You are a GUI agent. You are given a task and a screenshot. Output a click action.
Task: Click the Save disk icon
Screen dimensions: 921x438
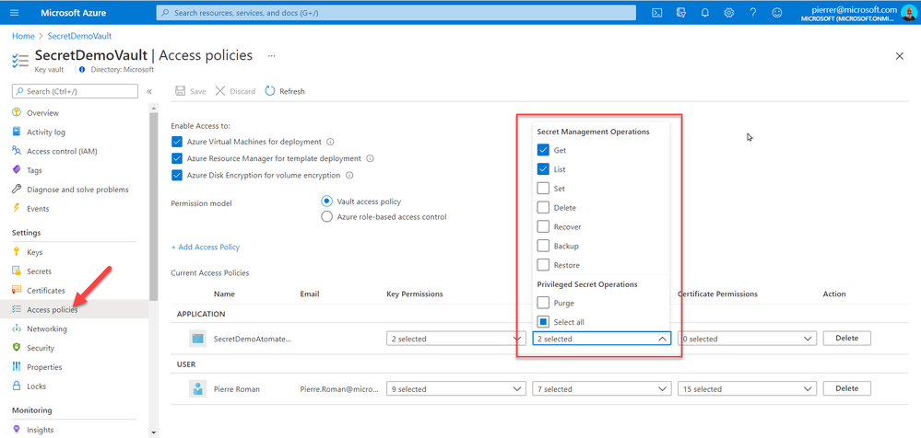pyautogui.click(x=181, y=91)
